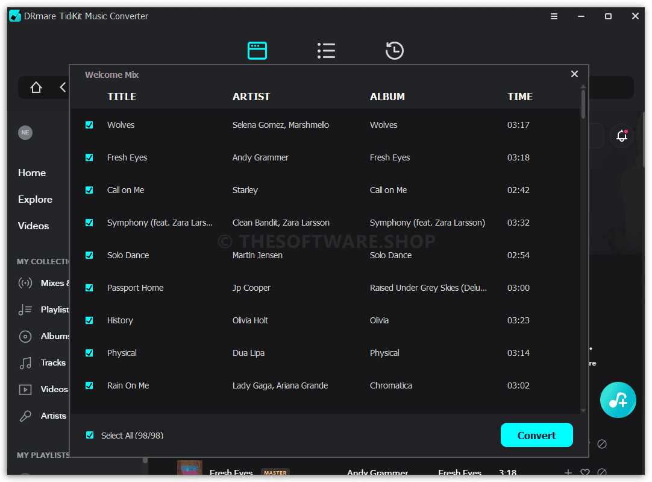The image size is (652, 482).
Task: Open Mixes & Radio radio-wave icon
Action: (x=25, y=283)
